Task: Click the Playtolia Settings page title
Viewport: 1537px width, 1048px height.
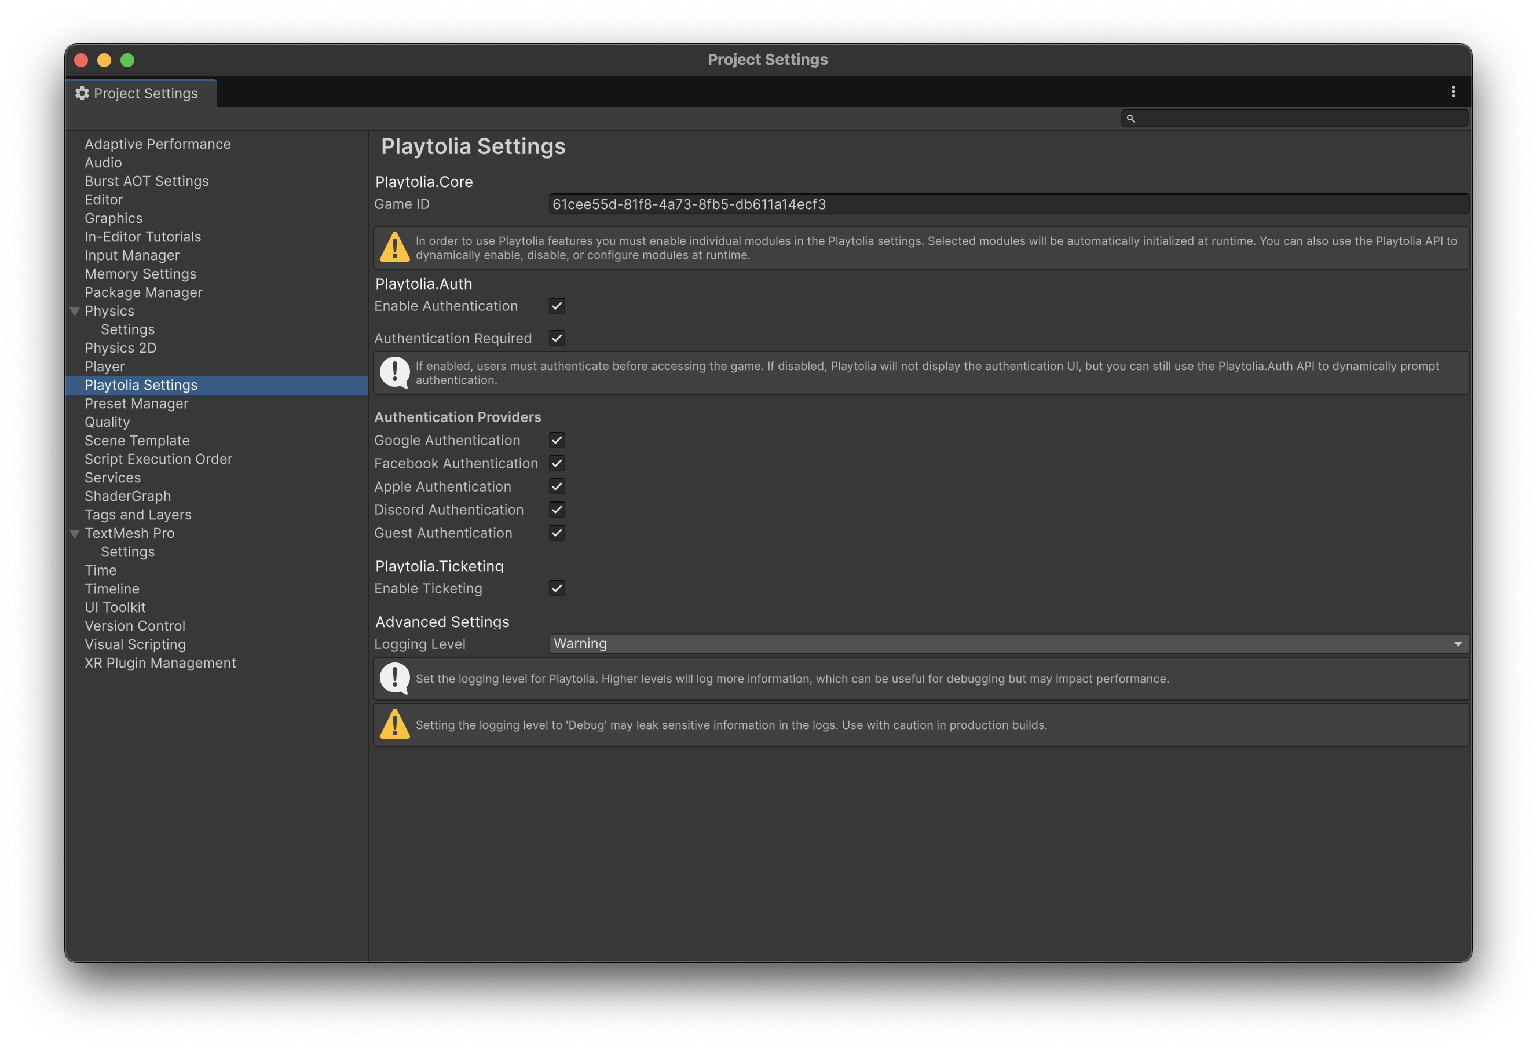Action: pos(474,146)
